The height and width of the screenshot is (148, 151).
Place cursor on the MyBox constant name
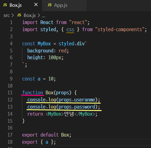click(44, 44)
